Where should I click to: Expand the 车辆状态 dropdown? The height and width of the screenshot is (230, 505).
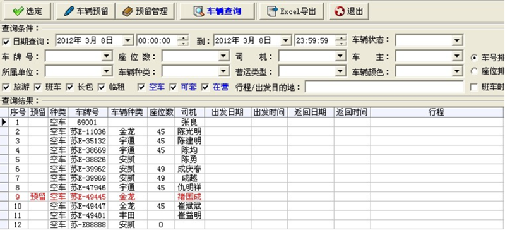click(457, 40)
